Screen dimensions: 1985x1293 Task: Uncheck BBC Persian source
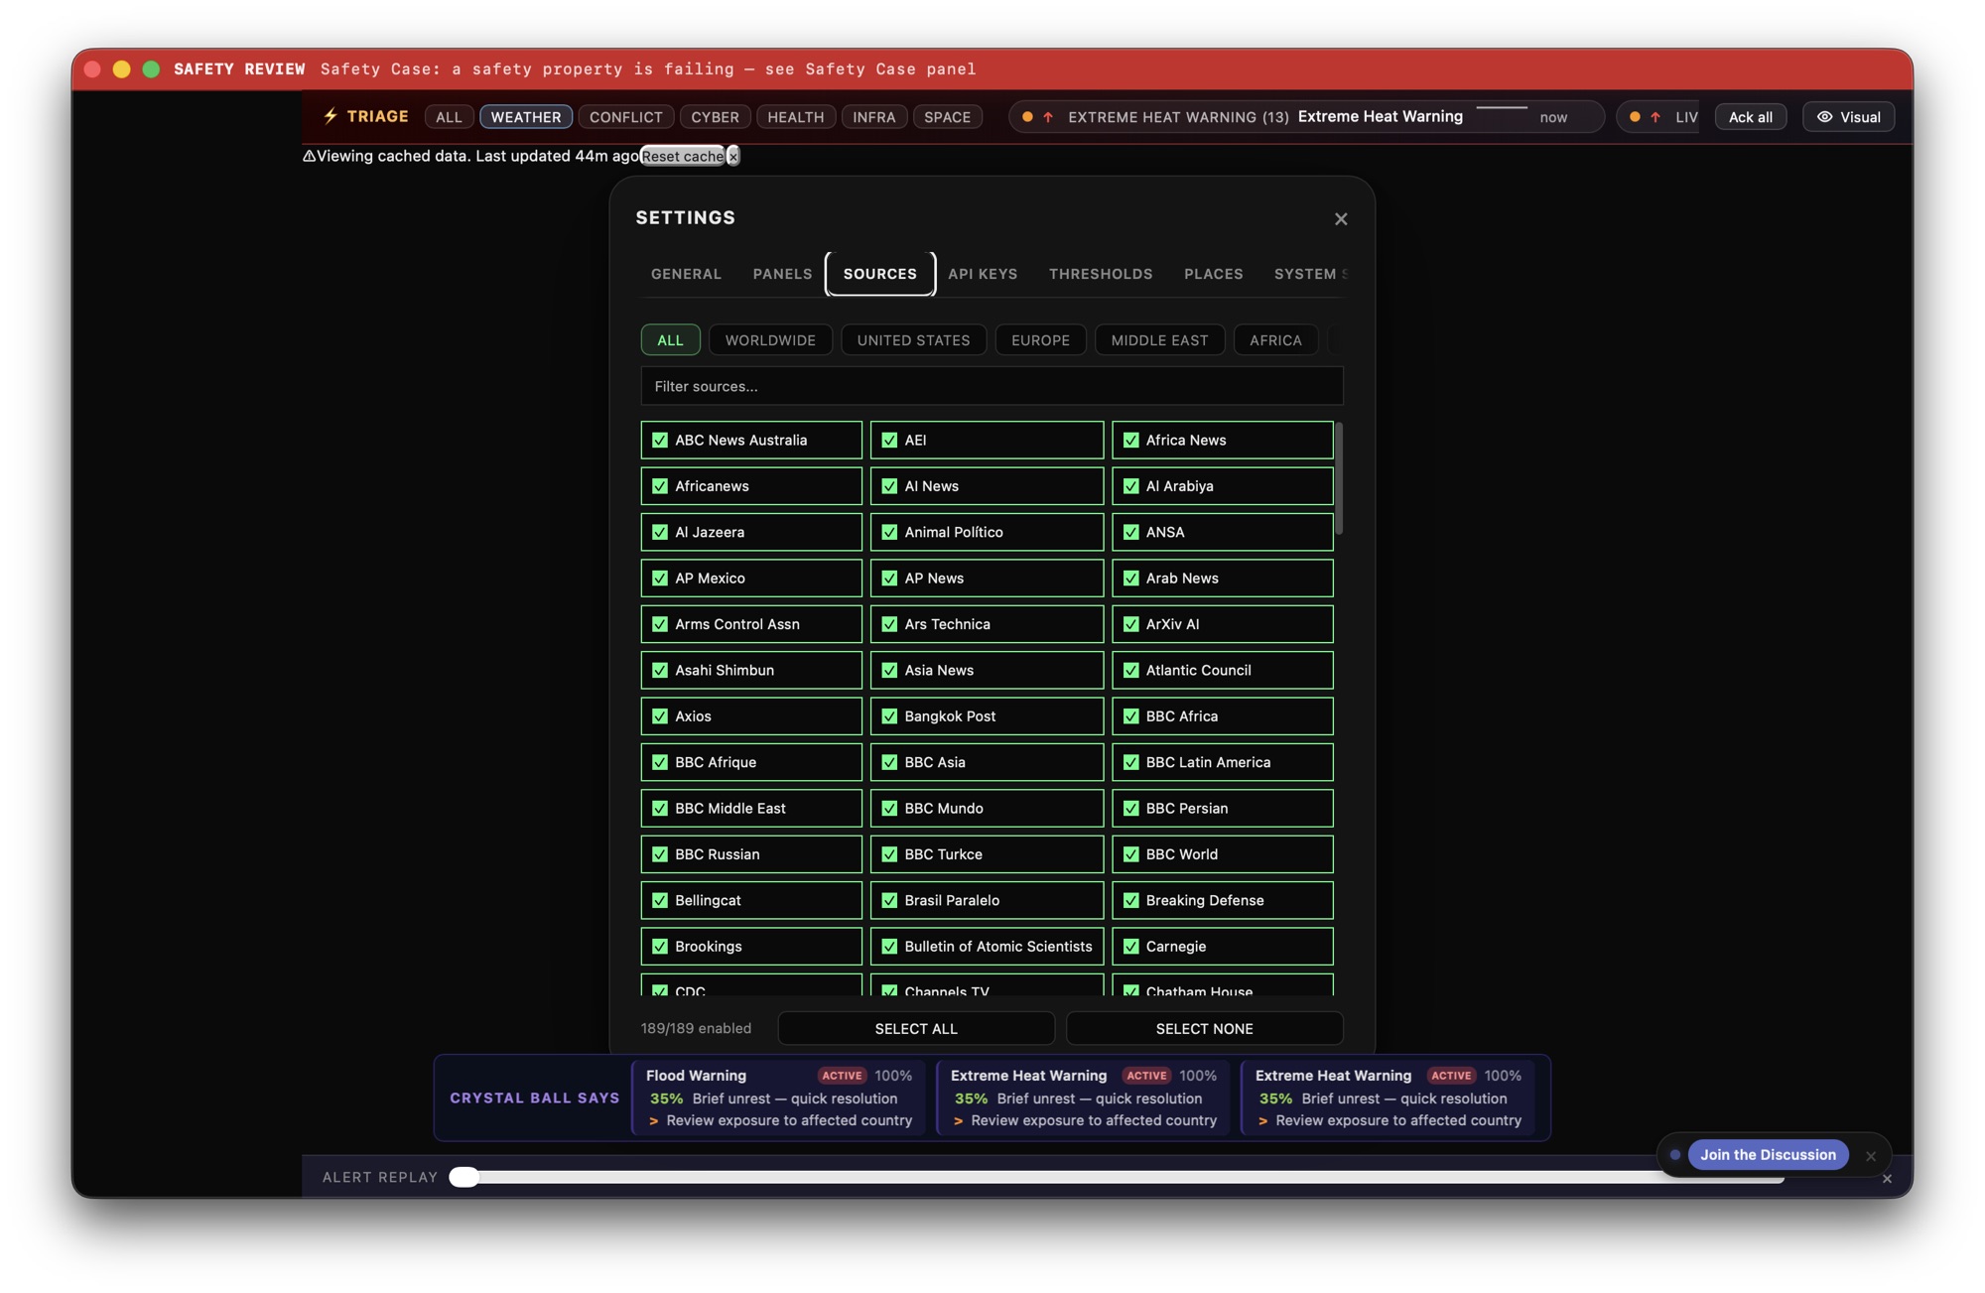click(1130, 808)
